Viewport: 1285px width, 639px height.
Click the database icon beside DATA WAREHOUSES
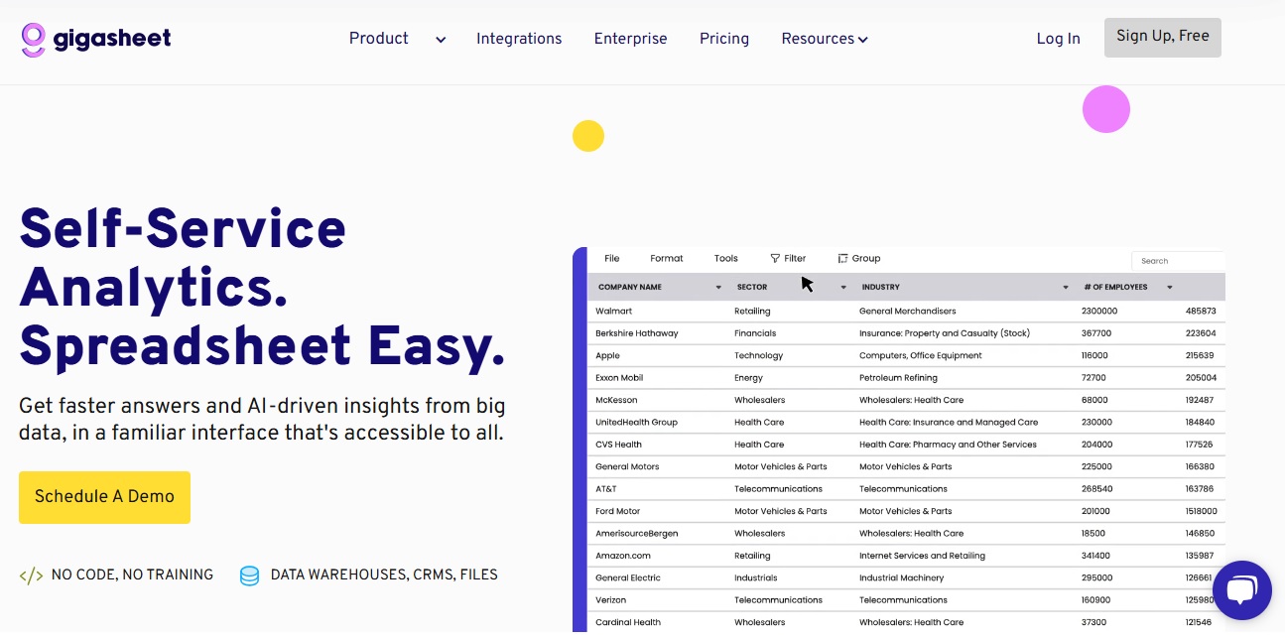point(250,575)
